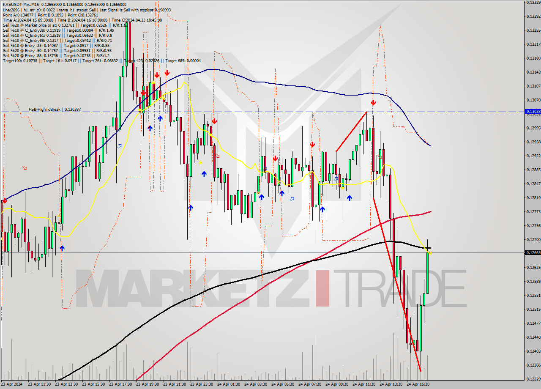
Task: Click the current price tag 0.12665
Action: [533, 252]
